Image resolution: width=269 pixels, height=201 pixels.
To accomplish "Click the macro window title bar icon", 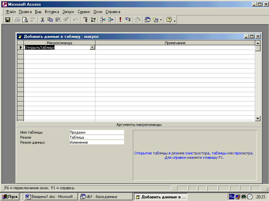I will (20, 37).
